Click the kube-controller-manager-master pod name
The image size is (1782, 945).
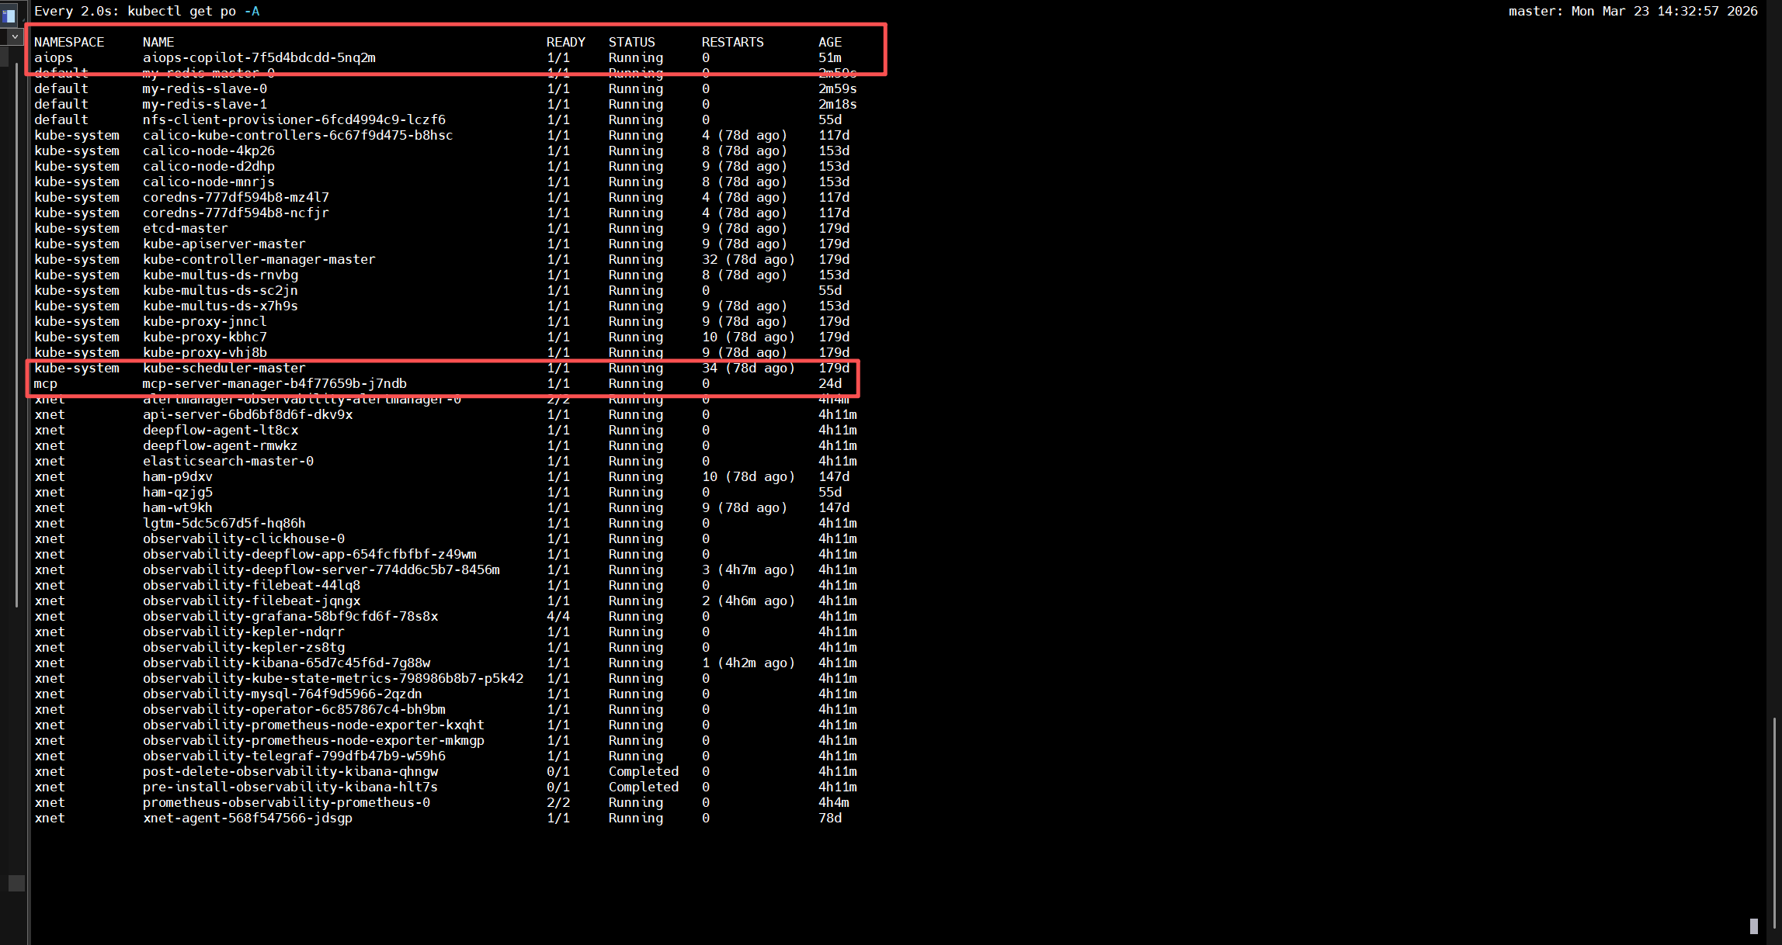pos(259,259)
